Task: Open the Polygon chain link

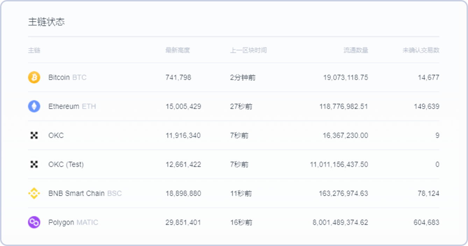Action: pyautogui.click(x=61, y=222)
